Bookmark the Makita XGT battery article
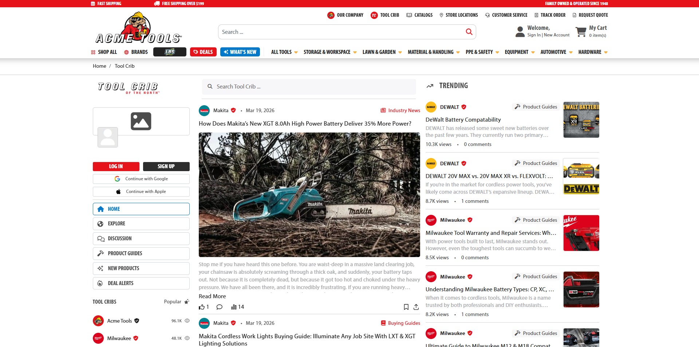The width and height of the screenshot is (699, 347). click(x=406, y=307)
